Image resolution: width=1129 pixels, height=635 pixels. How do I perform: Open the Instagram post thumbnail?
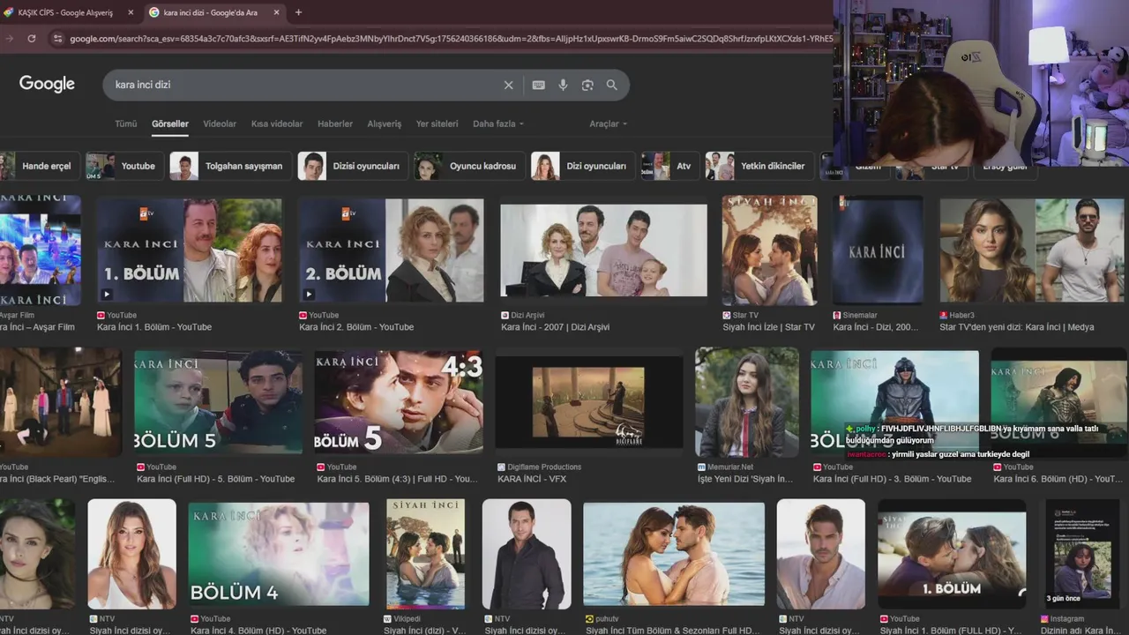point(1082,555)
